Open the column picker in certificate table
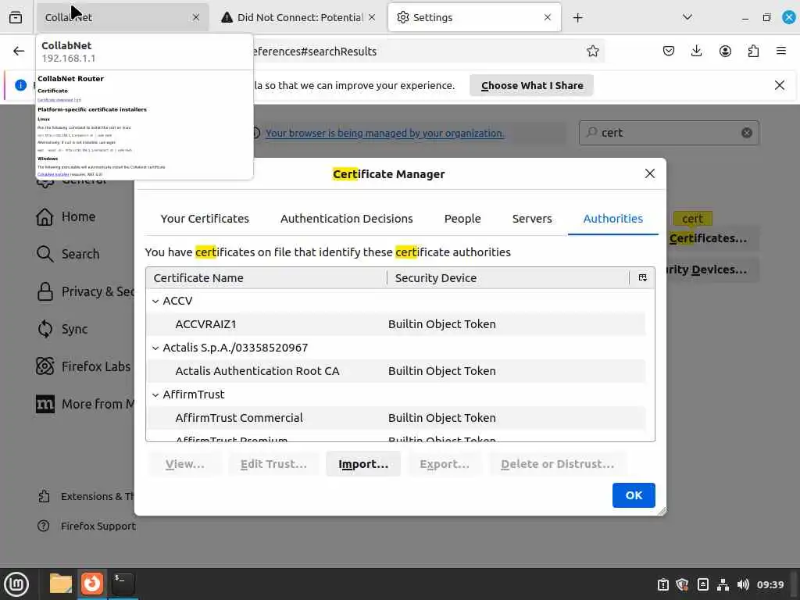This screenshot has width=800, height=600. (642, 278)
